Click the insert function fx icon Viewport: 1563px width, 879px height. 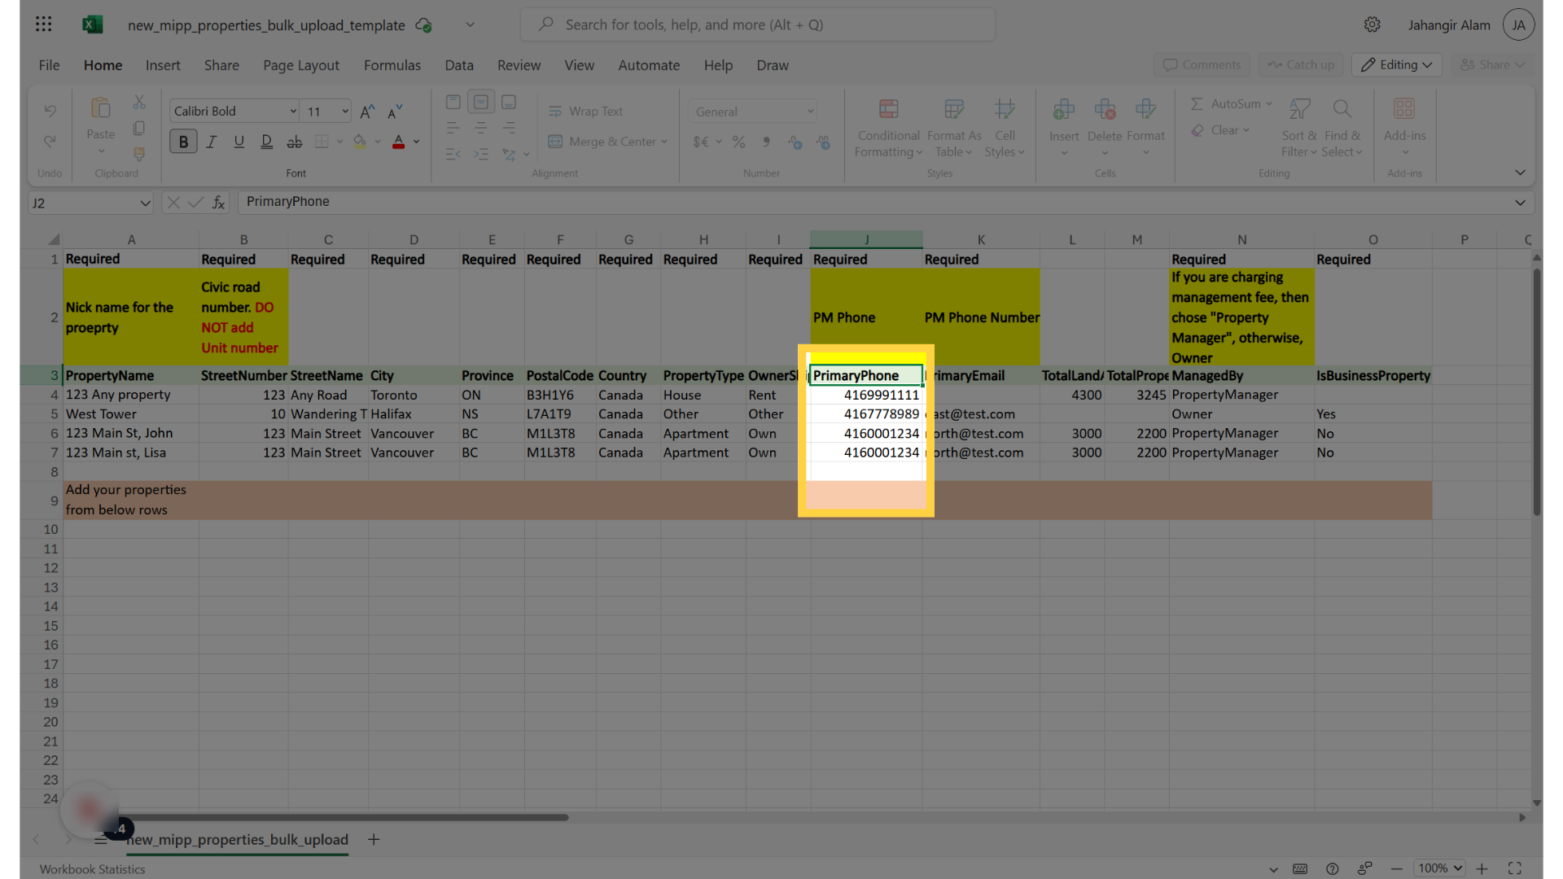click(x=218, y=203)
